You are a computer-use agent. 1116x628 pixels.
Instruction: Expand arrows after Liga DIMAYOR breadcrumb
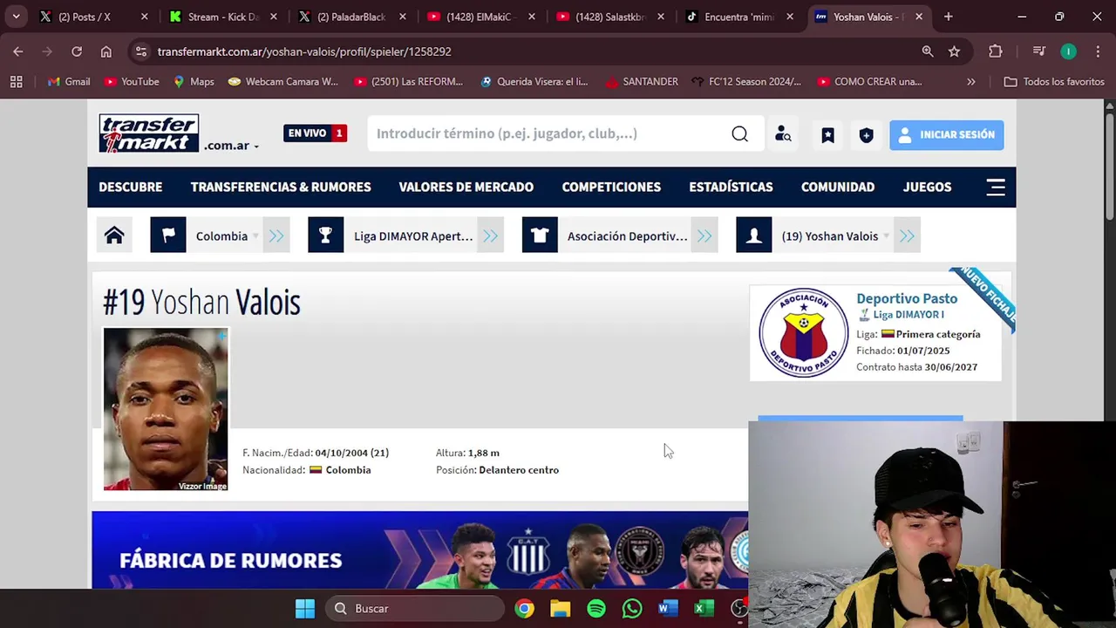[491, 236]
